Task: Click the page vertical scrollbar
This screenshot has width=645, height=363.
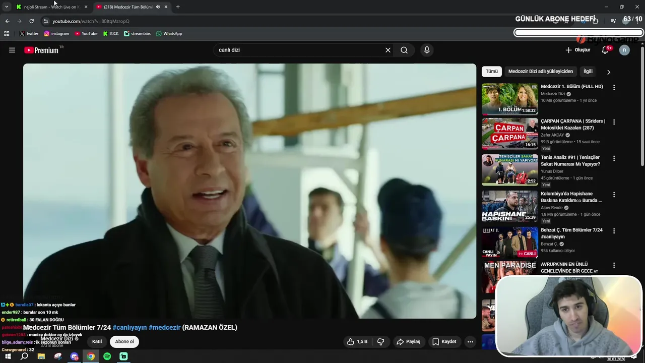Action: pyautogui.click(x=642, y=106)
